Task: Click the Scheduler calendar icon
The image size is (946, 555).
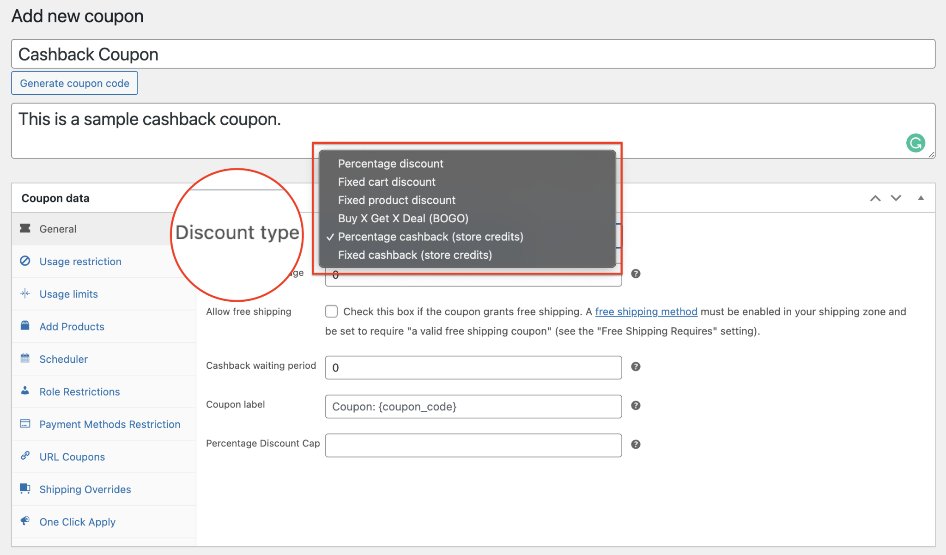Action: [25, 359]
